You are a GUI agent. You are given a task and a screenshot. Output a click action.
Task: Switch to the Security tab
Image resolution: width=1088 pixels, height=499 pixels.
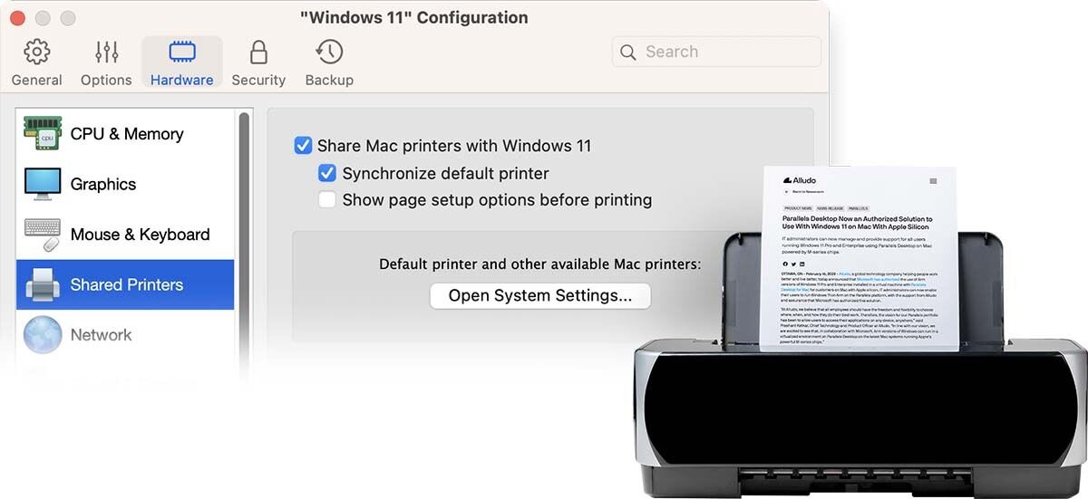258,63
